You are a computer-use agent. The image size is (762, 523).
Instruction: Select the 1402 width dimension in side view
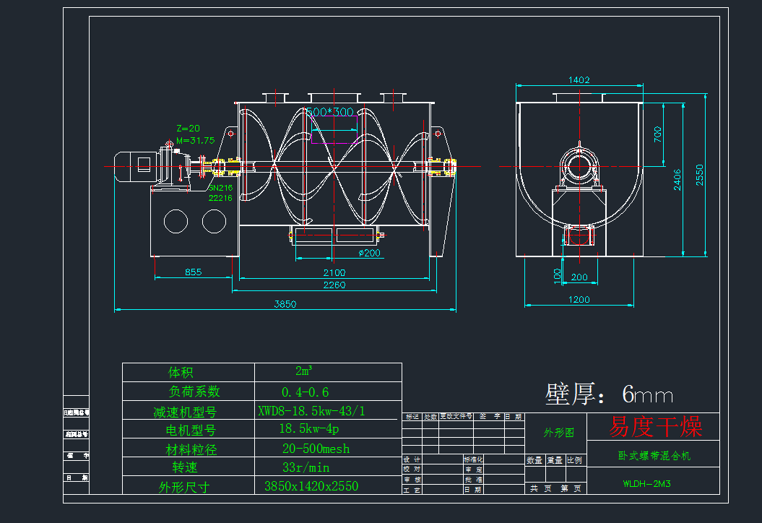click(x=579, y=80)
